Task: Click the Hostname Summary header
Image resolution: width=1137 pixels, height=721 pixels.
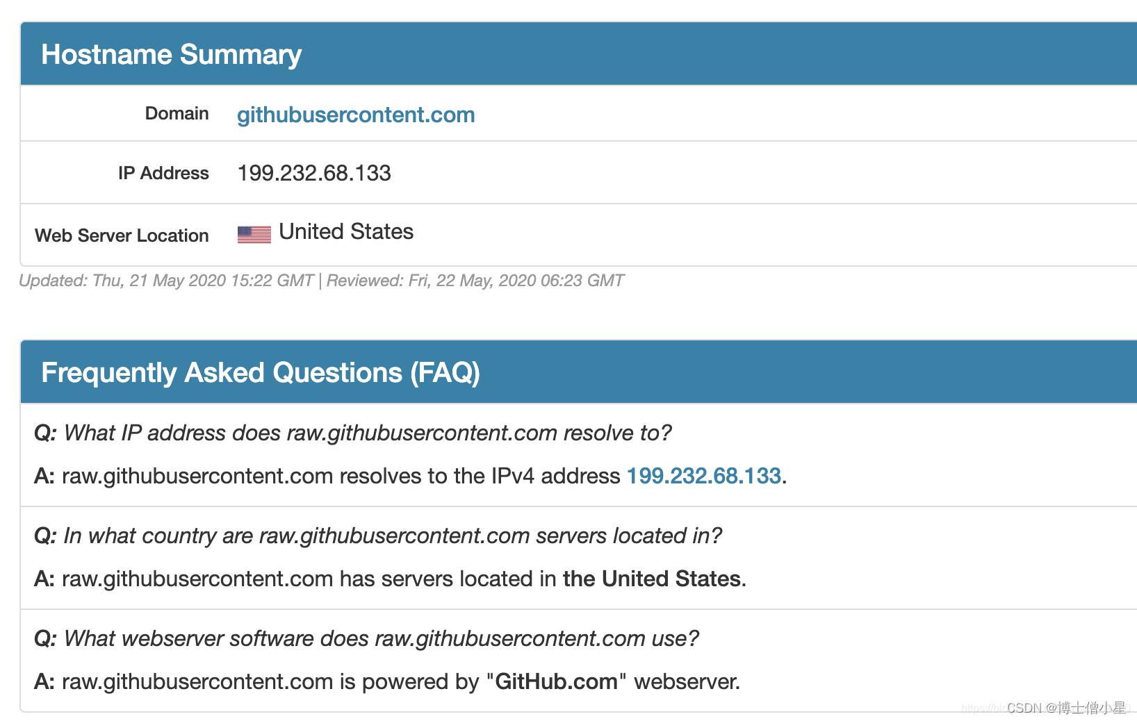Action: [172, 54]
